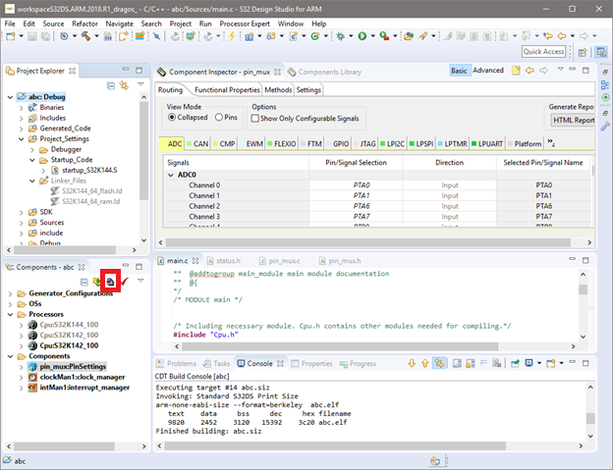Image resolution: width=613 pixels, height=470 pixels.
Task: Click the Open Console icon
Action: click(551, 364)
